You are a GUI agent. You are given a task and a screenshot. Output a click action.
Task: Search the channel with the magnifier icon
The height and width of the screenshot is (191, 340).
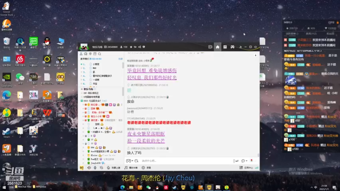click(x=99, y=54)
